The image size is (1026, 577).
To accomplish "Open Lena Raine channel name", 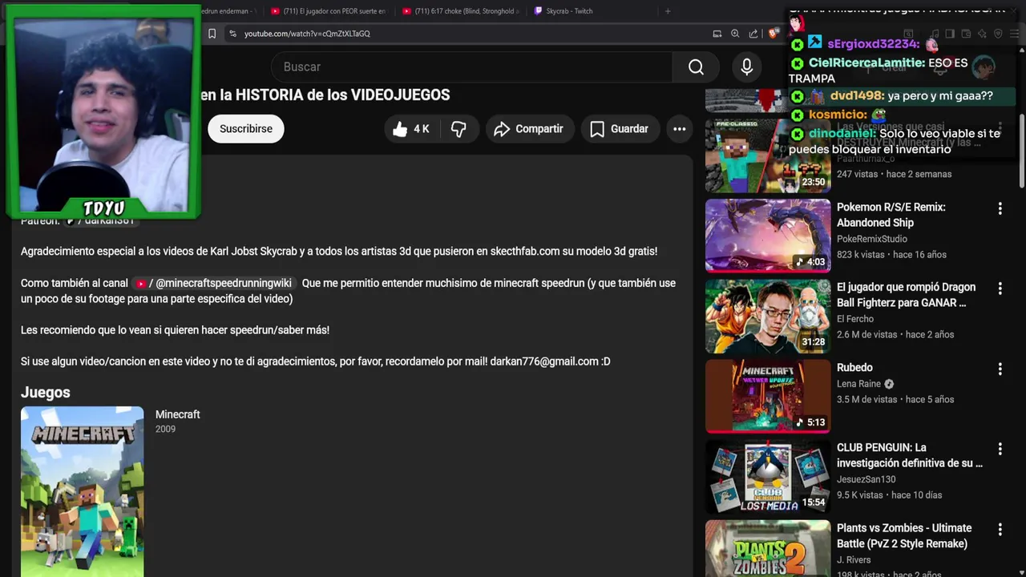I will coord(858,384).
